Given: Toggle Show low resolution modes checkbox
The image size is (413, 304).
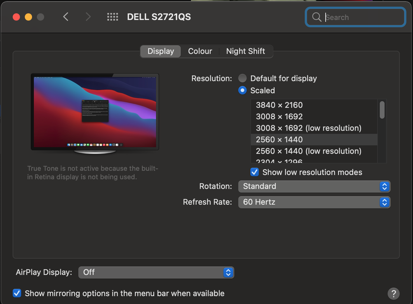Looking at the screenshot, I should [x=255, y=172].
